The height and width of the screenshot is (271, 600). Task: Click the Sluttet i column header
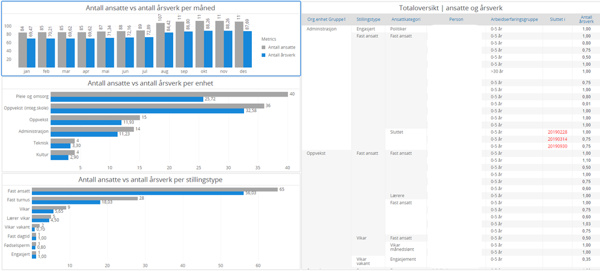[557, 19]
